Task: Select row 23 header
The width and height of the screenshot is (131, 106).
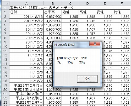Action: click(5, 102)
